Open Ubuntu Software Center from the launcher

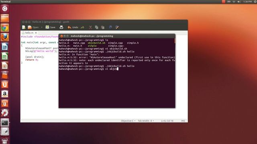[x=5, y=75]
